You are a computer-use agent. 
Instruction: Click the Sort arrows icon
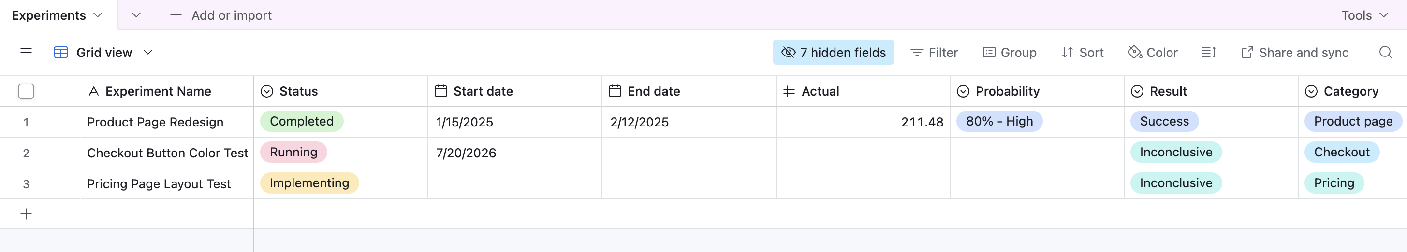coord(1067,52)
